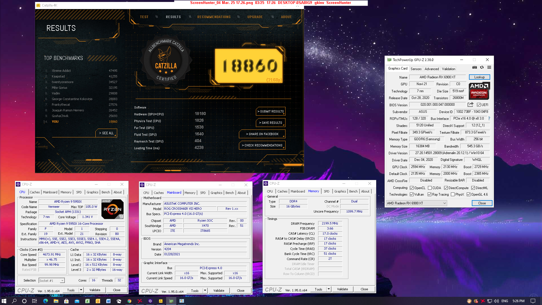
Task: Open Caches tab in CPU tab CPU-Z window
Action: click(x=35, y=192)
